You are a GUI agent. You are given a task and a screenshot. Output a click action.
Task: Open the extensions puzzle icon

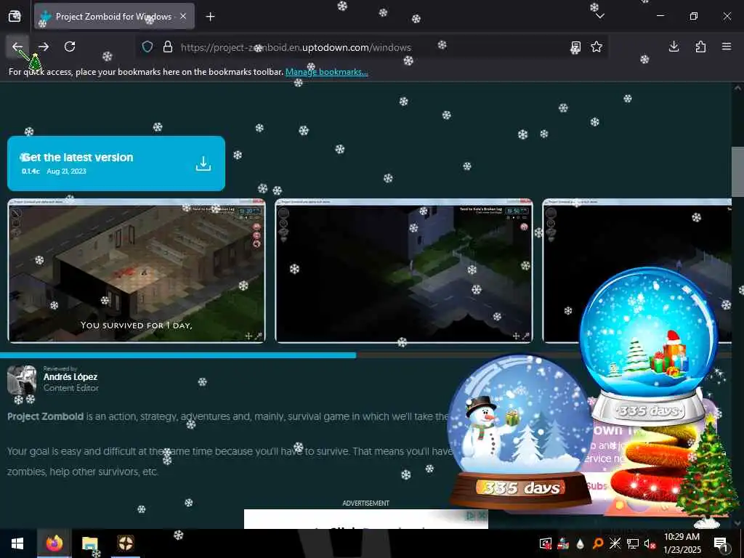[700, 46]
